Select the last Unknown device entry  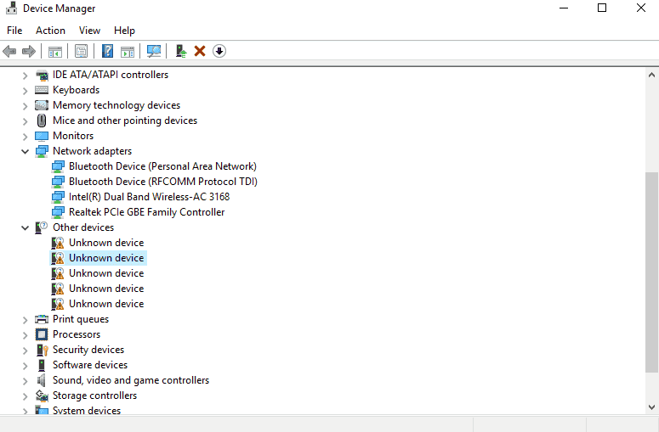[106, 304]
